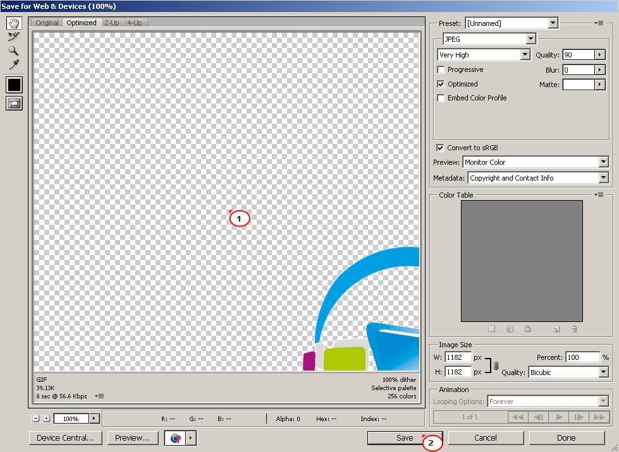The width and height of the screenshot is (619, 452).
Task: Switch to the Original tab
Action: pos(47,23)
